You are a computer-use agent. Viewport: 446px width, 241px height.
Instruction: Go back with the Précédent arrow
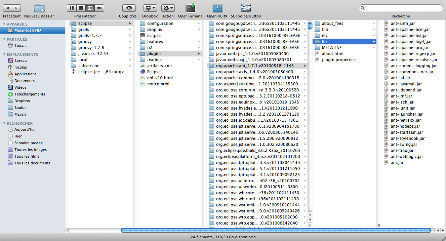point(7,8)
